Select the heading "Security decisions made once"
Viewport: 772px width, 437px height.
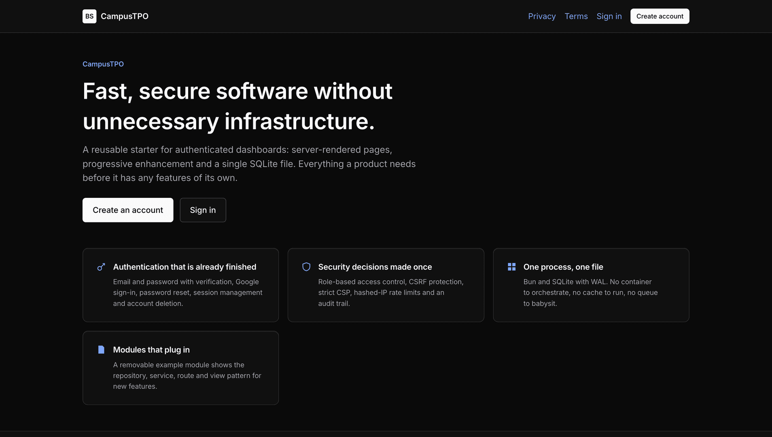point(375,267)
